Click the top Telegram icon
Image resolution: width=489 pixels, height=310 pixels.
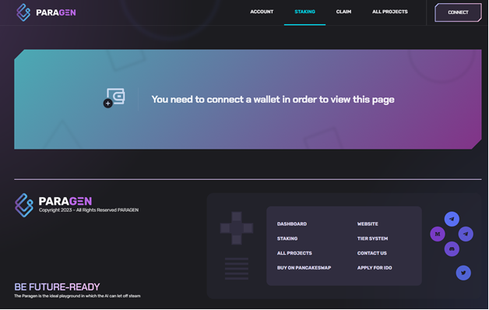452,219
